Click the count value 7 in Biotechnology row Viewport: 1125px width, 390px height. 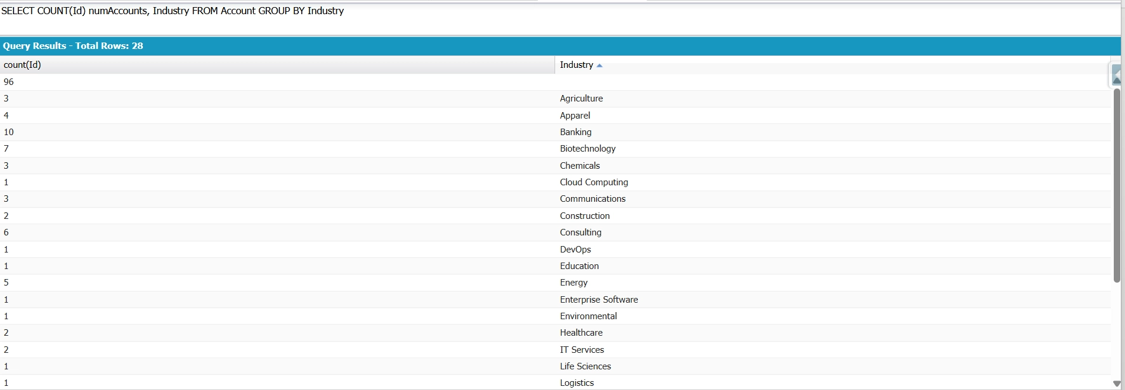pos(6,149)
